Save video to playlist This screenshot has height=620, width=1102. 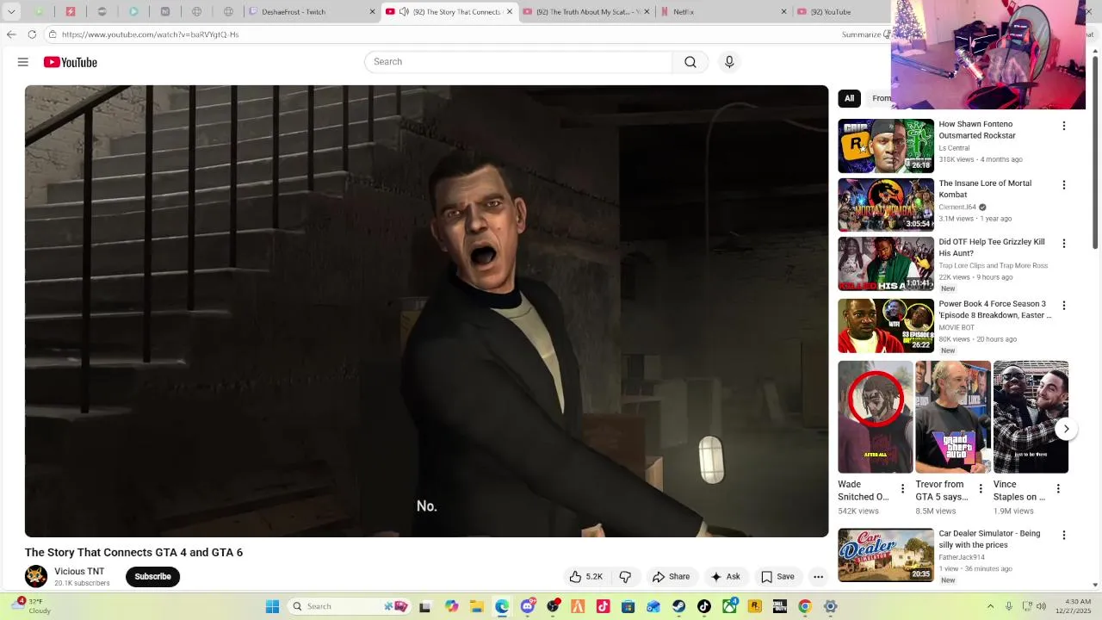(777, 577)
